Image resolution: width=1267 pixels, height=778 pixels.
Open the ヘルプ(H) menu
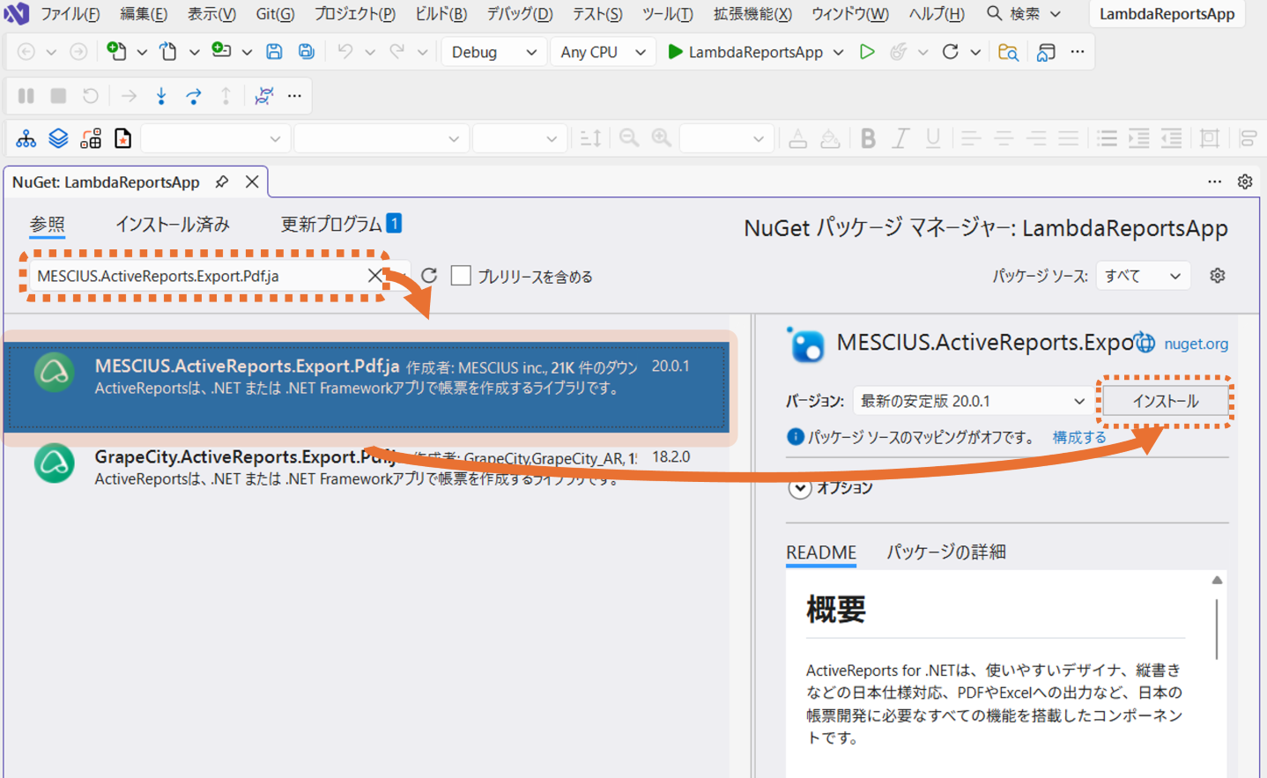coord(937,14)
